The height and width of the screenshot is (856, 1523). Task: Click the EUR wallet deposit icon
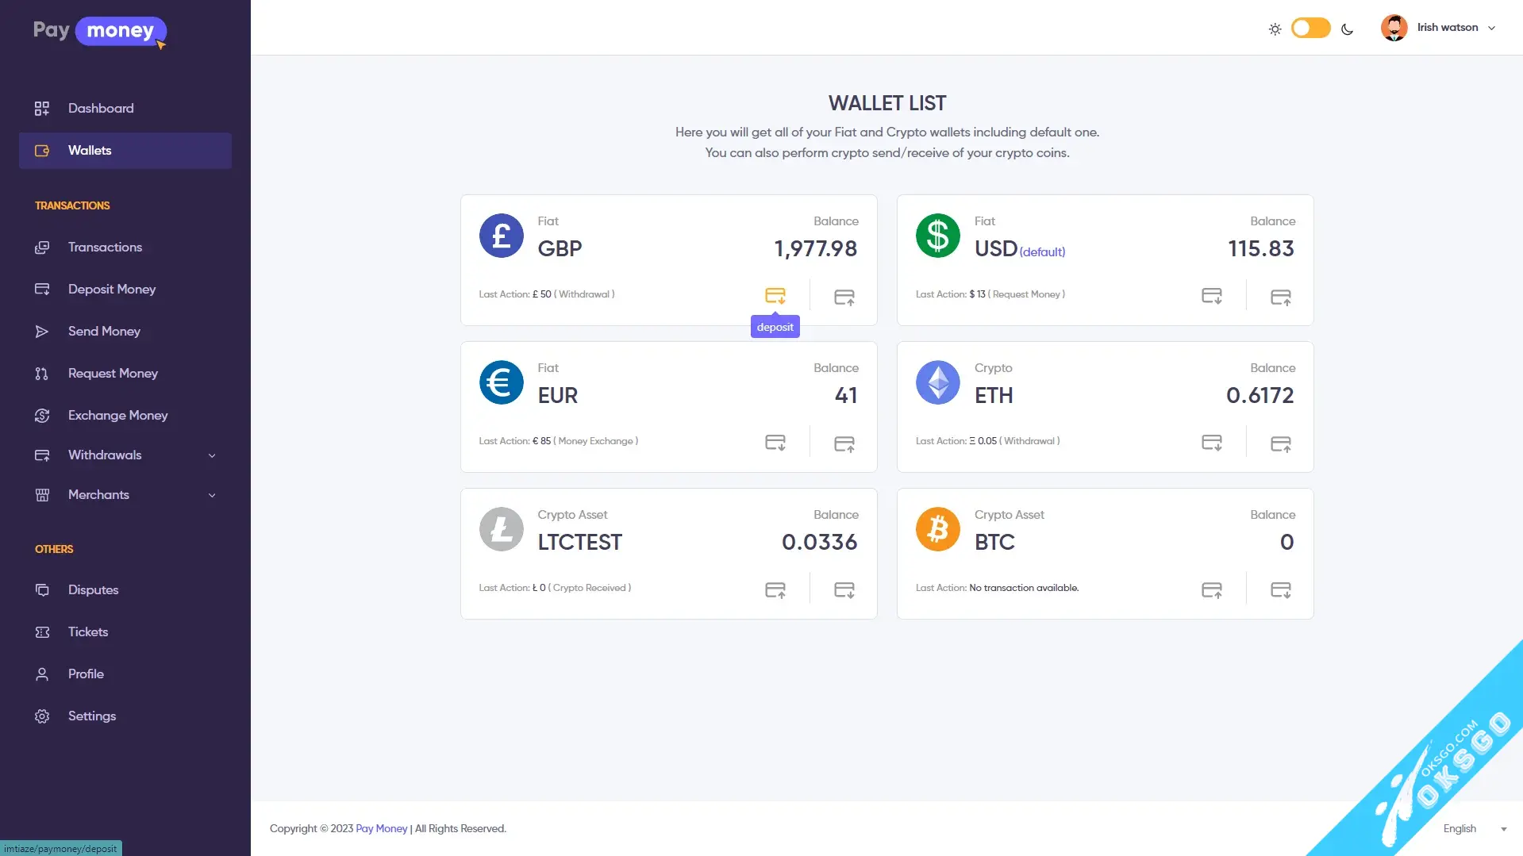(x=775, y=443)
